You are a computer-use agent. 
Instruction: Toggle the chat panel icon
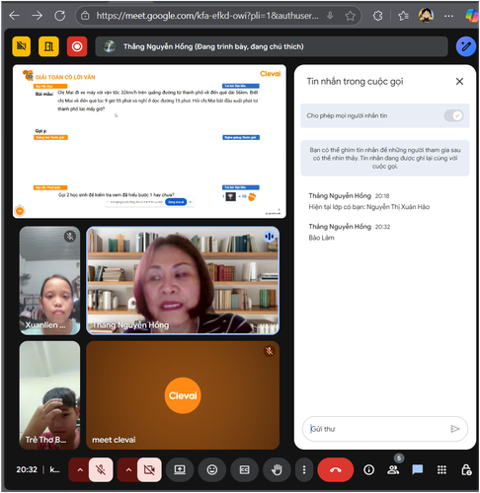(418, 469)
